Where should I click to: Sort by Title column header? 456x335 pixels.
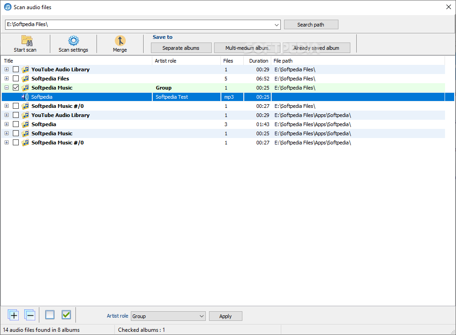[x=77, y=61]
